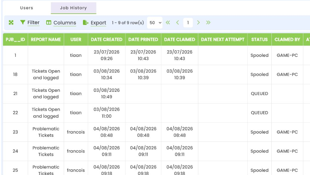The height and width of the screenshot is (175, 310).
Task: Open the Filter link
Action: 33,22
